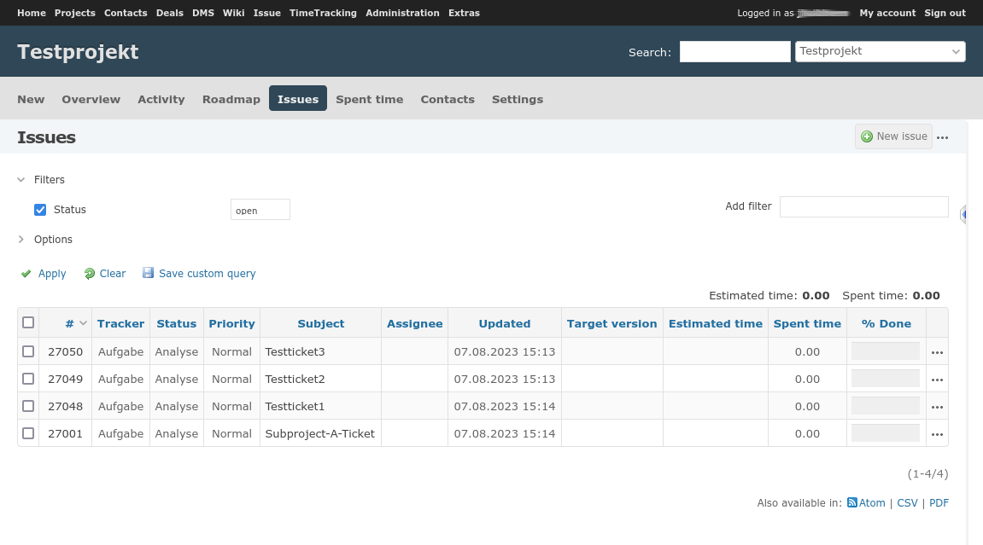Open TimeTracking in the top menu
The height and width of the screenshot is (545, 983).
[323, 13]
